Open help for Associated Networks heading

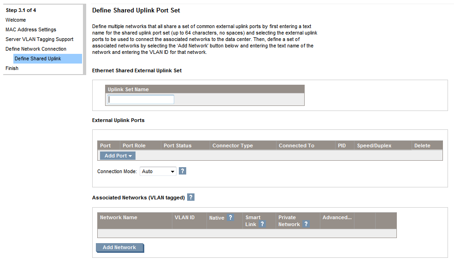(x=191, y=197)
